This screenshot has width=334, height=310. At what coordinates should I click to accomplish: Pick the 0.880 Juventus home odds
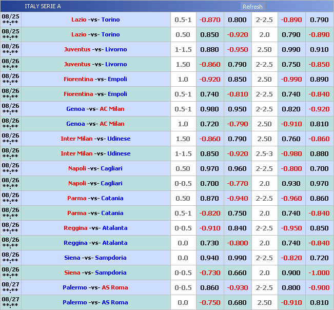[x=210, y=49]
